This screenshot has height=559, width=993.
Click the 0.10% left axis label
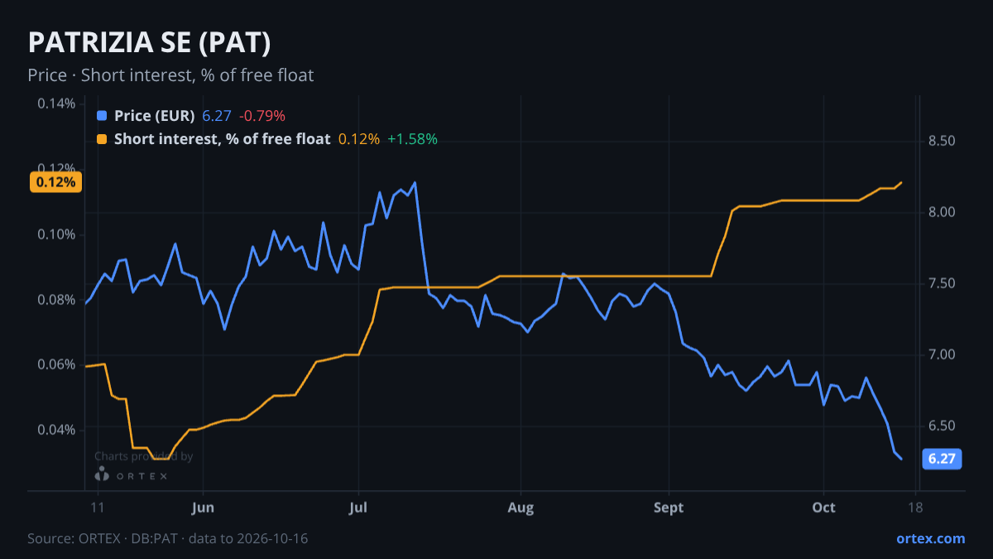(56, 234)
